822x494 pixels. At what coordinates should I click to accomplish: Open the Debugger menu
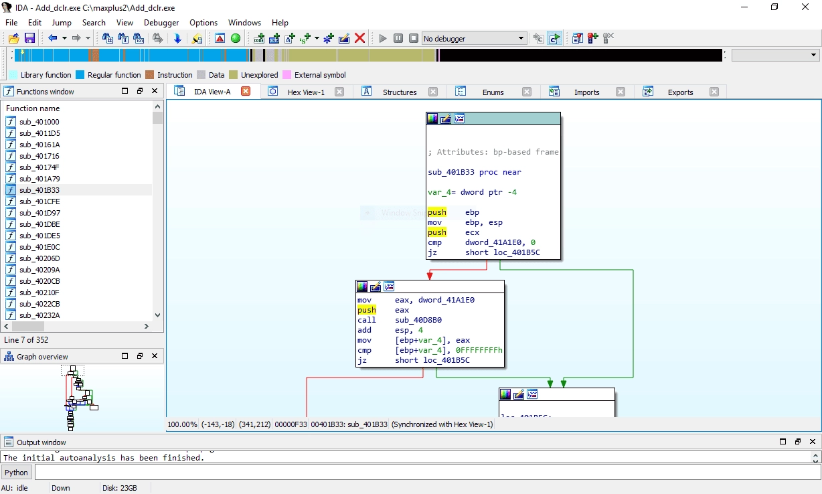click(x=161, y=22)
